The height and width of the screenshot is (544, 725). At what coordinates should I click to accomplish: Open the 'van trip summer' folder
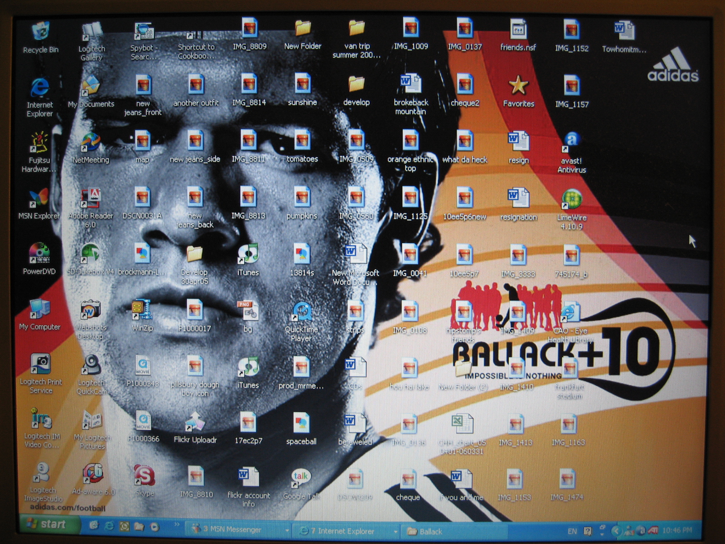pyautogui.click(x=357, y=28)
